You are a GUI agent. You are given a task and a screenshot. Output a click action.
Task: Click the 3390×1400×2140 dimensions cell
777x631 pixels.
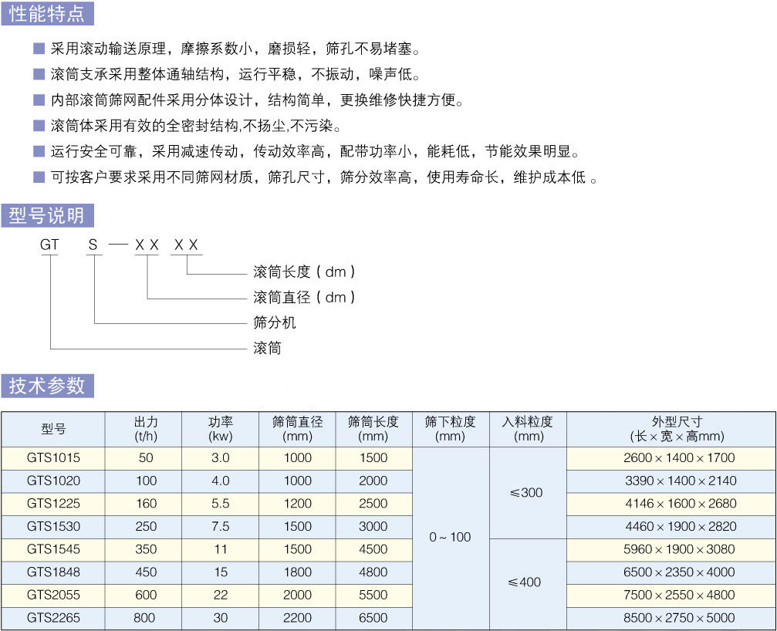(671, 481)
